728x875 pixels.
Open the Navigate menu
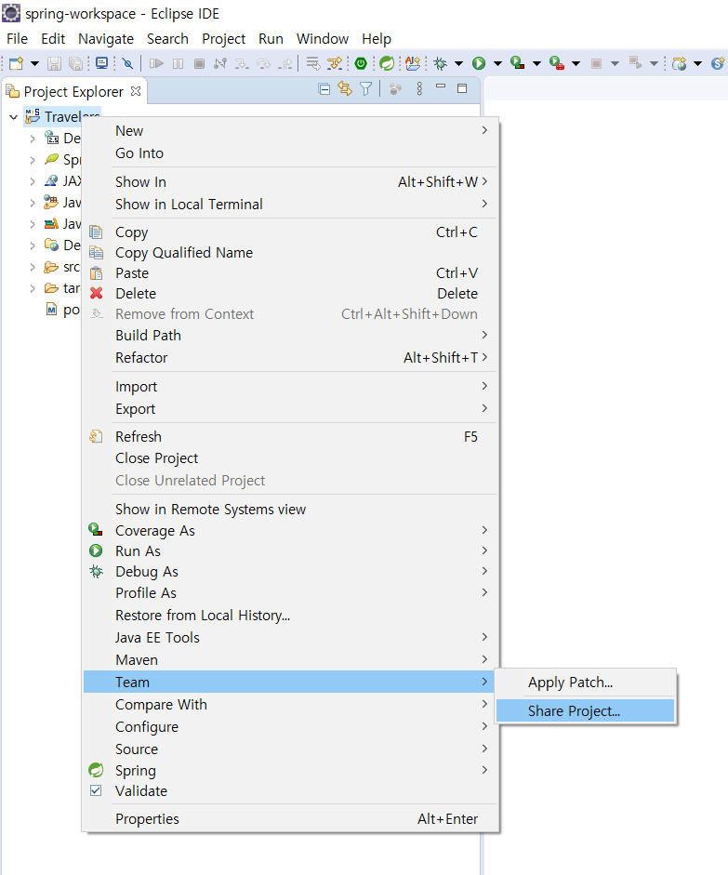106,39
